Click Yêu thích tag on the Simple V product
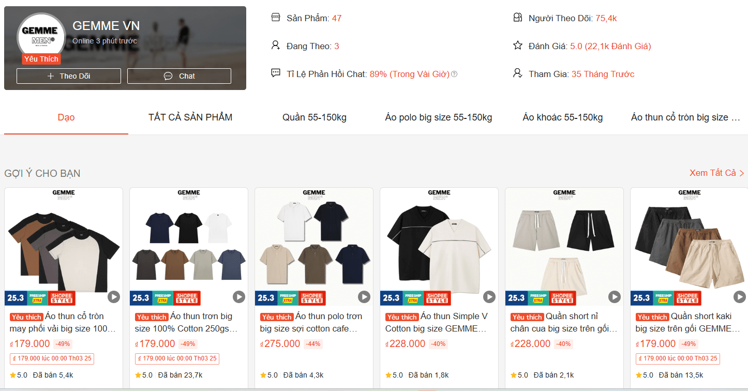Viewport: 748px width, 391px height. [401, 317]
